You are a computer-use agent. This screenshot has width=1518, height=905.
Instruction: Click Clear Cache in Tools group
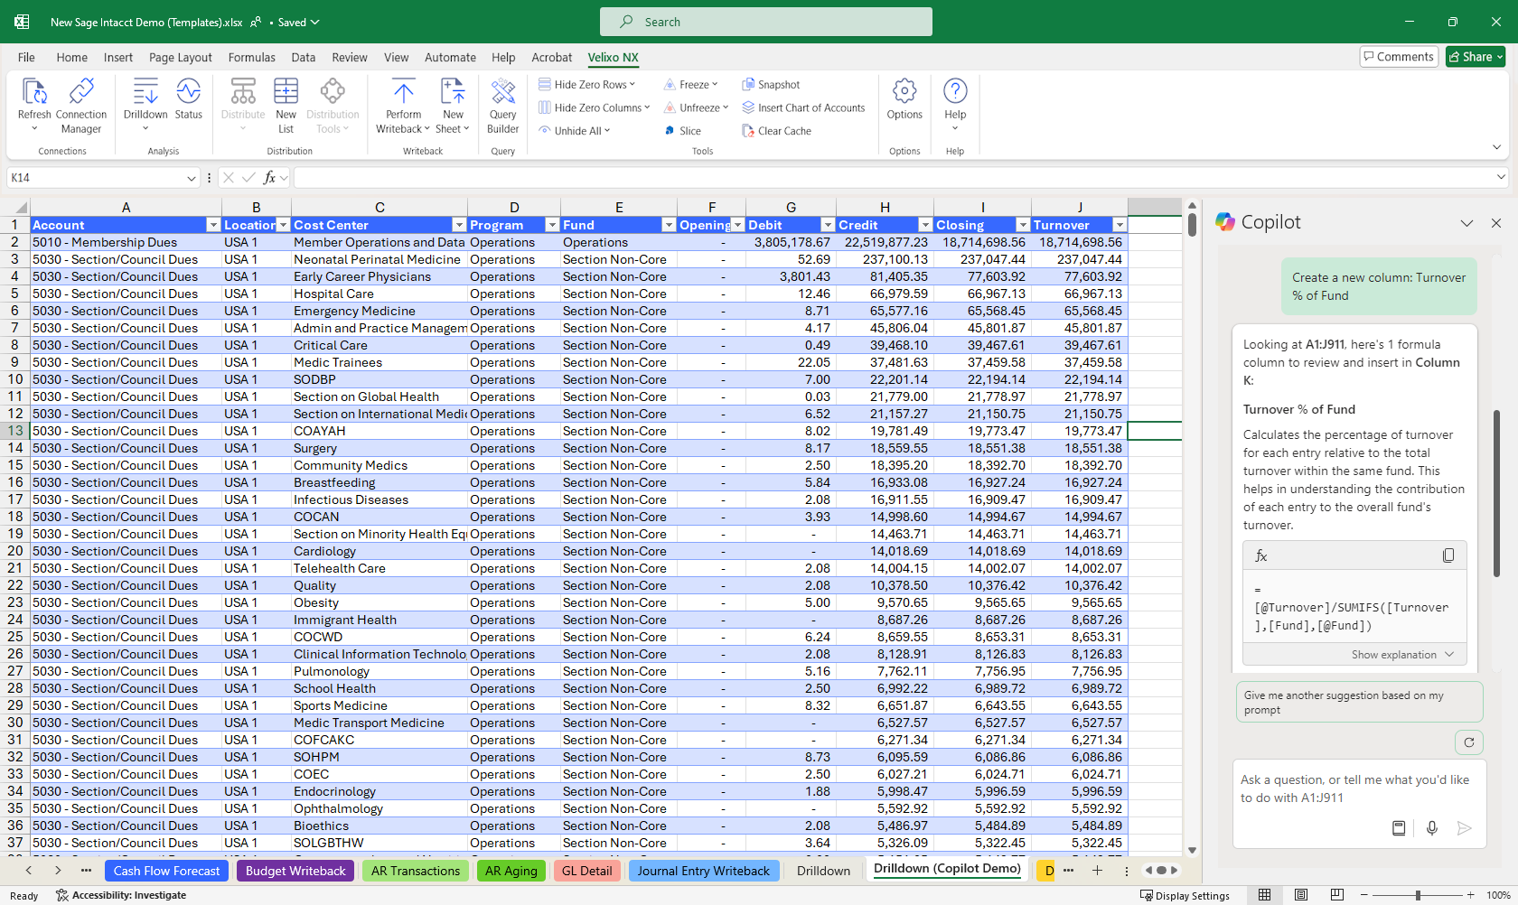[776, 131]
